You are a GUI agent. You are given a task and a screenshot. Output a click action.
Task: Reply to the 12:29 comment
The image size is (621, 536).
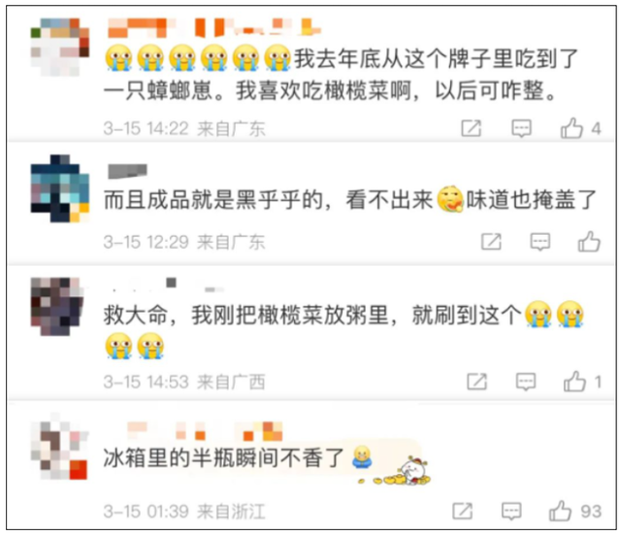coord(540,242)
